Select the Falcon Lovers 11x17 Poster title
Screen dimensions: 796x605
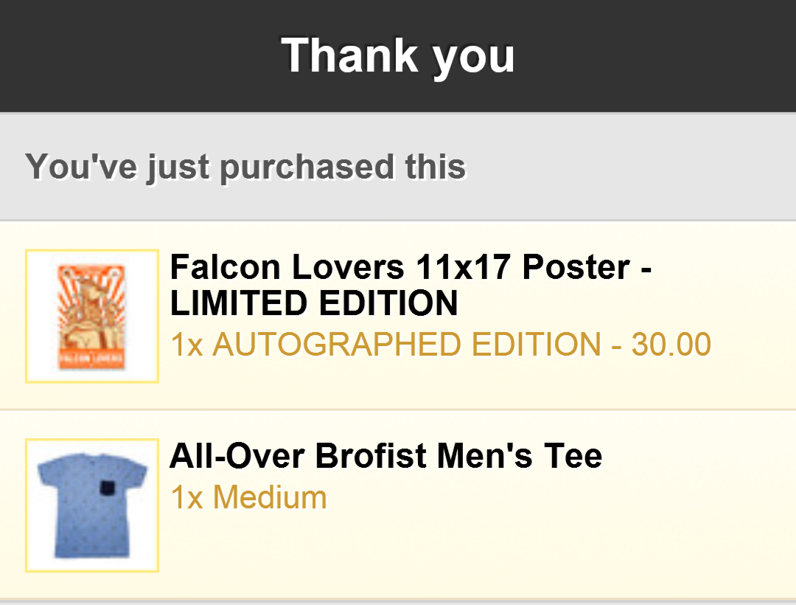410,267
